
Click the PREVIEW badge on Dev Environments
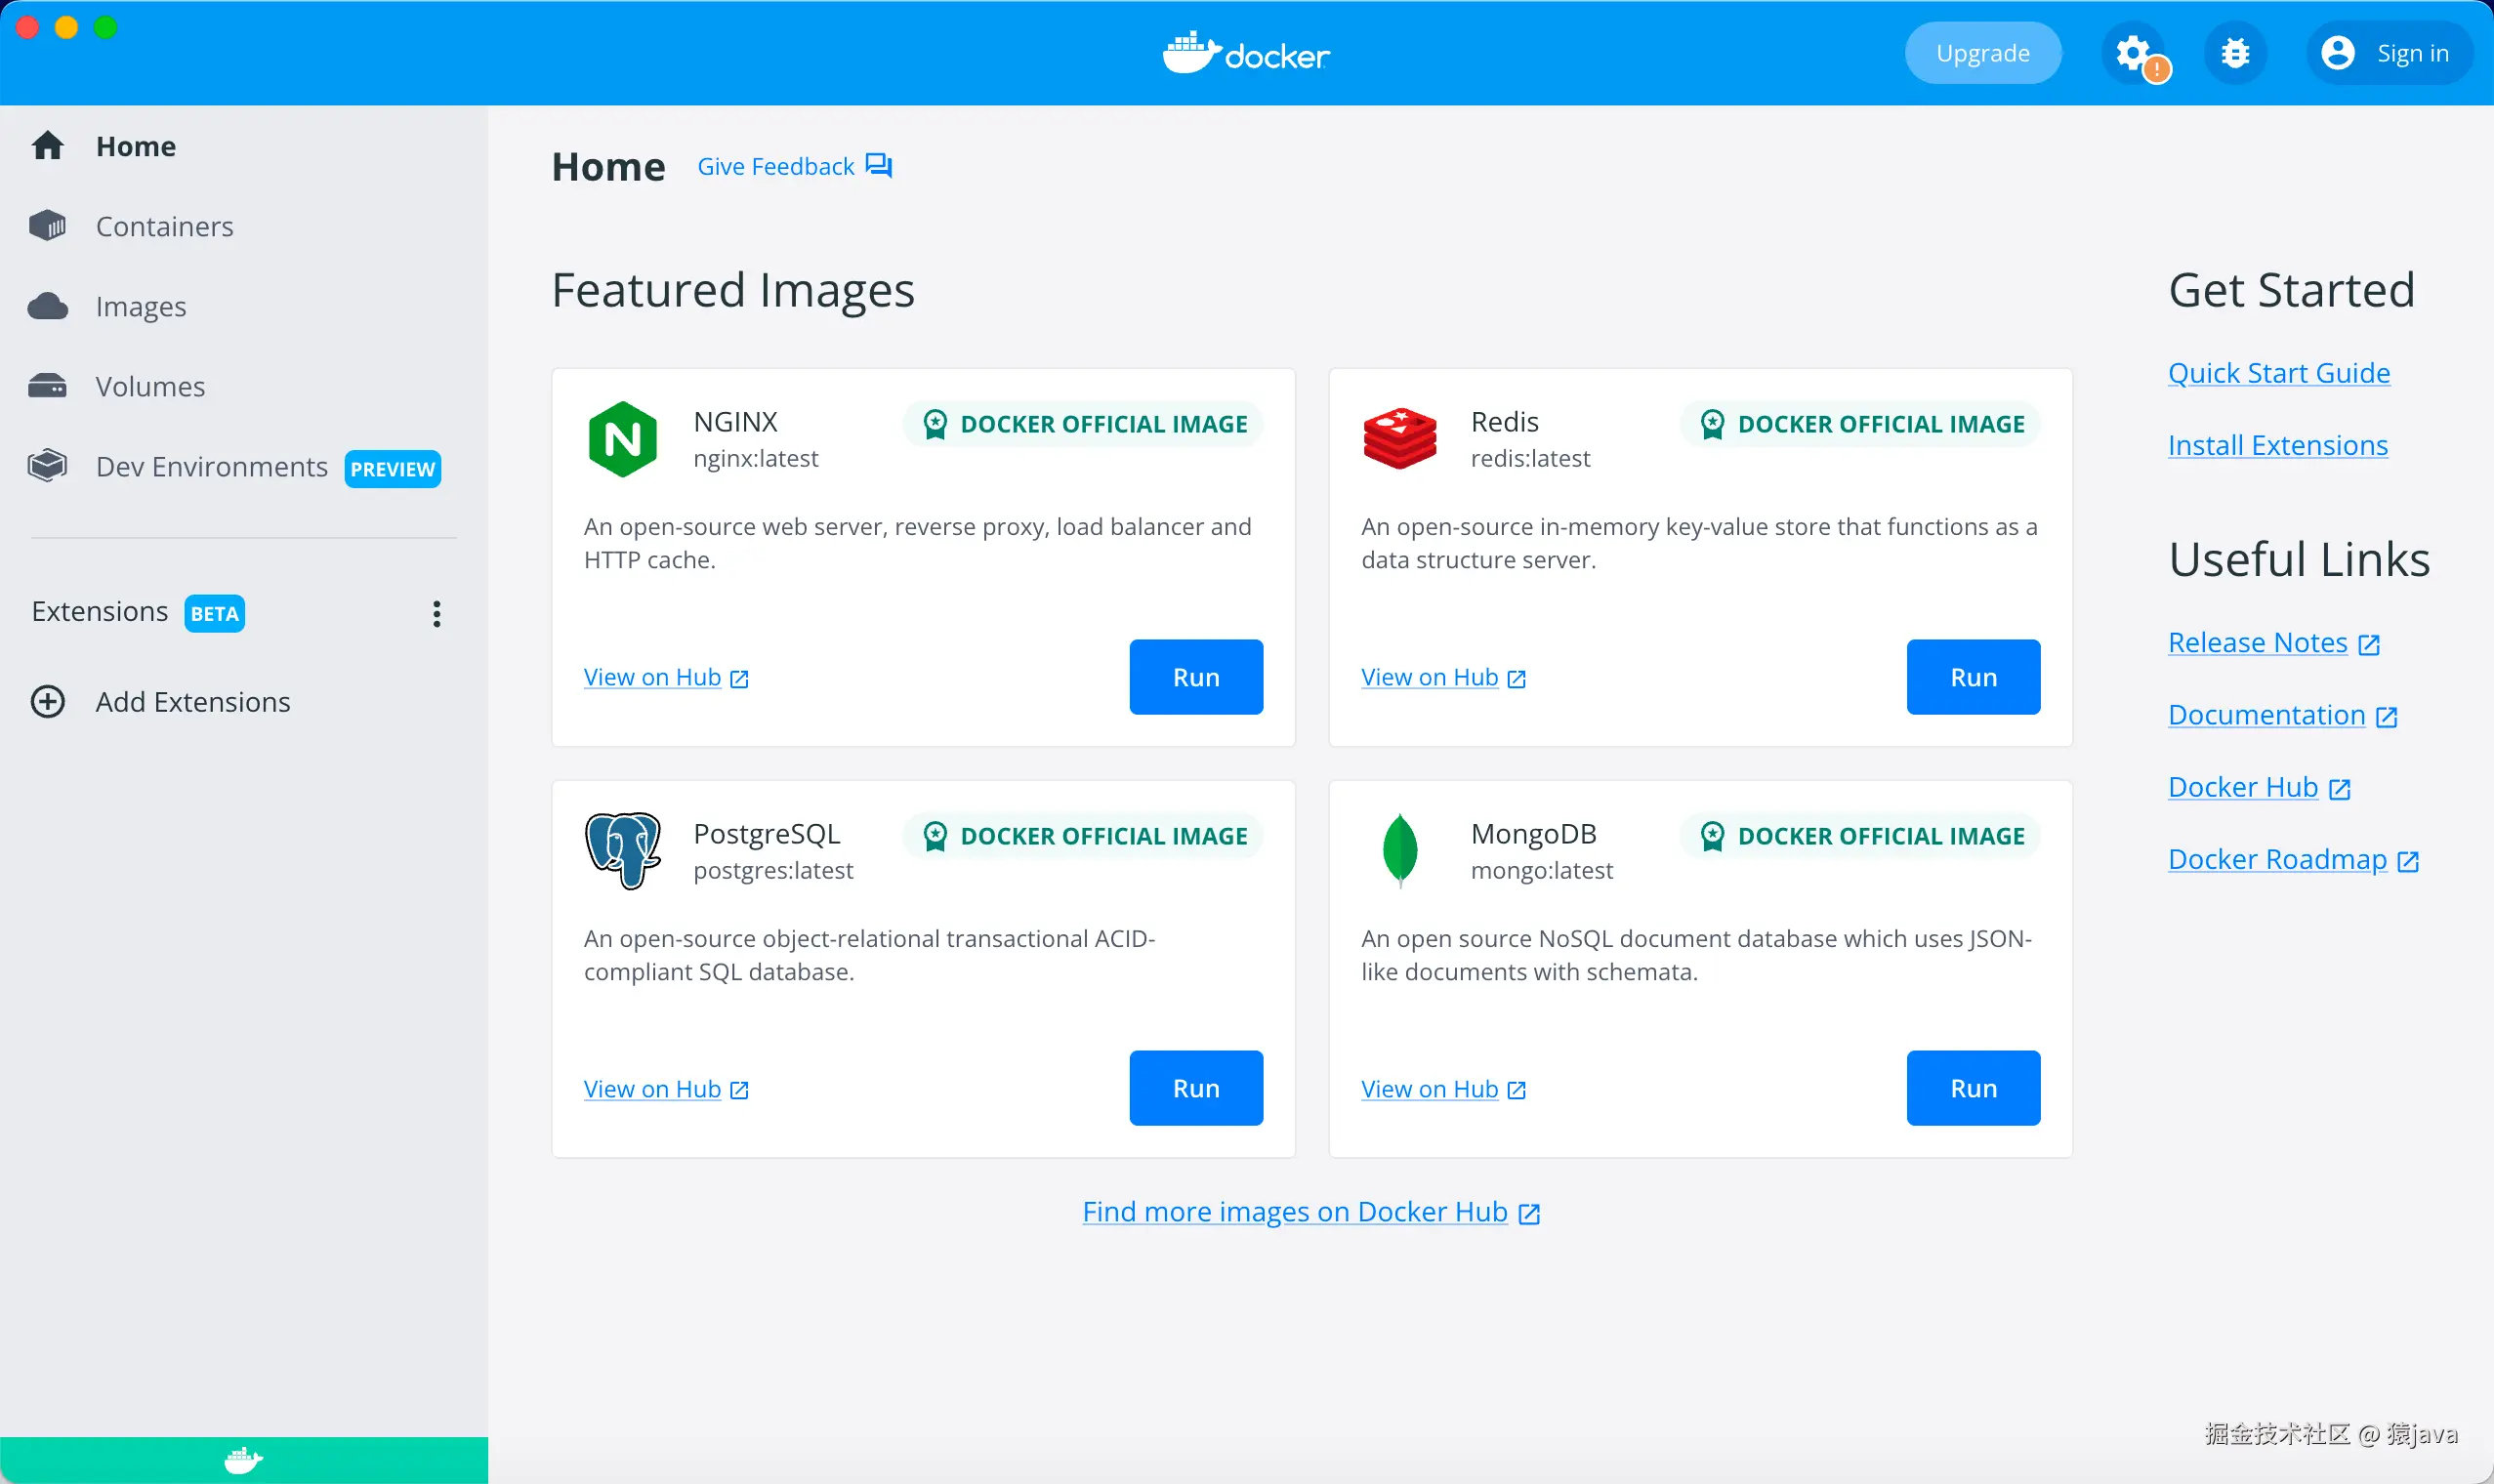[x=391, y=469]
